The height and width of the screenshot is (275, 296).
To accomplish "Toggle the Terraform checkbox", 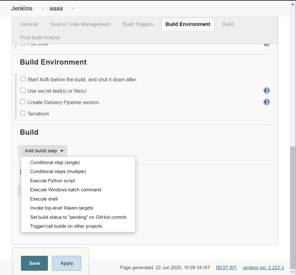I will 23,113.
